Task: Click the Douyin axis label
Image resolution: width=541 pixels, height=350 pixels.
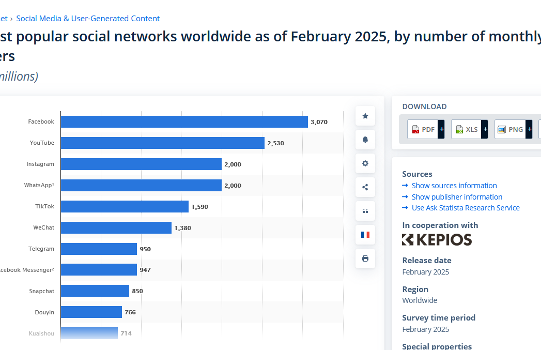Action: coord(44,312)
